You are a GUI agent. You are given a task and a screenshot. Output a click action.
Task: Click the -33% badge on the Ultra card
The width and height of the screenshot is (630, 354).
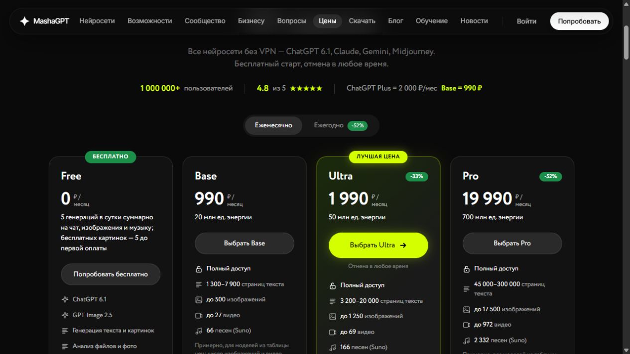(417, 177)
